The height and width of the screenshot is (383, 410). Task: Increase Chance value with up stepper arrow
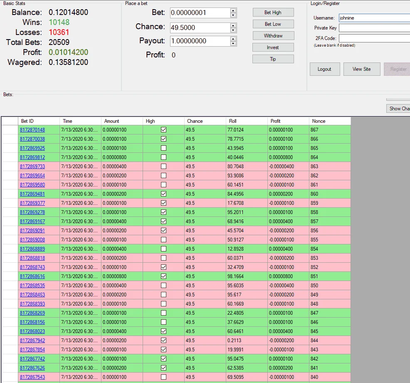(x=233, y=25)
